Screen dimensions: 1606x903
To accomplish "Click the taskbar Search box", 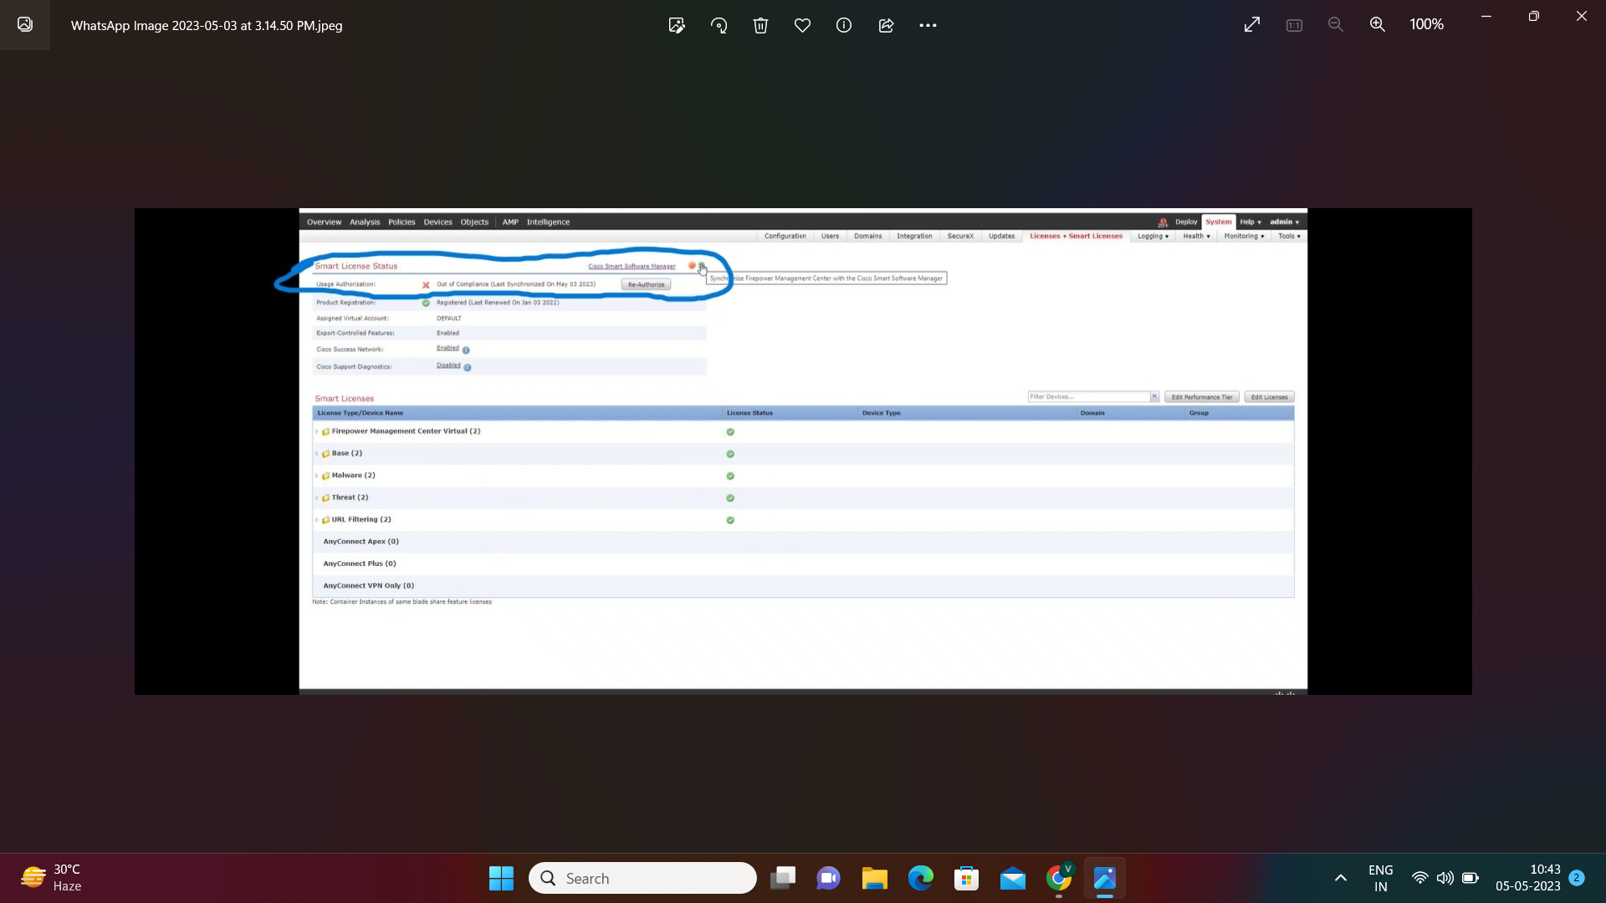I will click(x=642, y=878).
